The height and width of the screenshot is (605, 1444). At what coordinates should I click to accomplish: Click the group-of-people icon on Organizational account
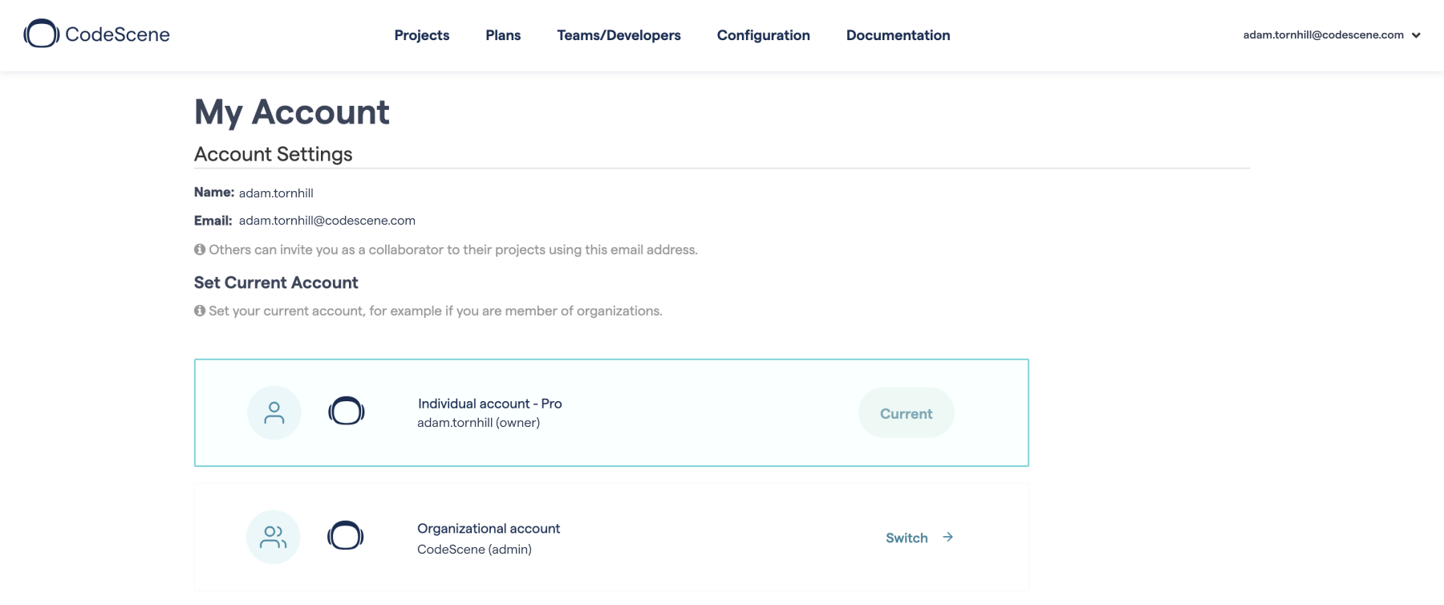[274, 537]
